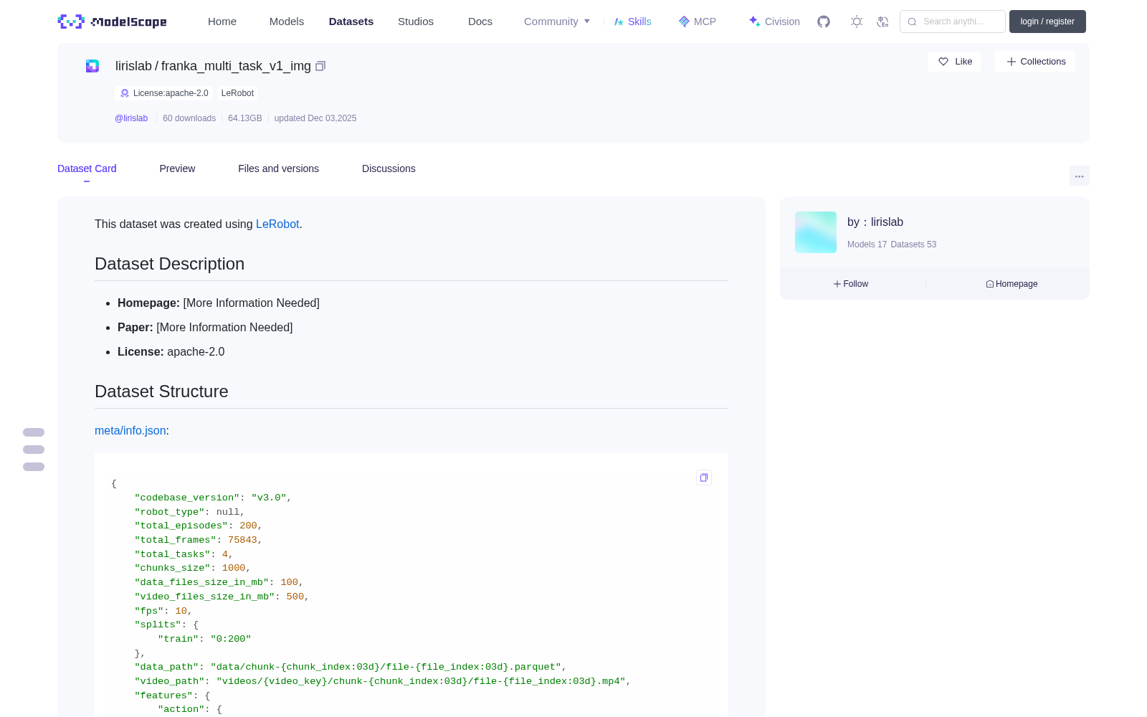Open the GitHub icon link
Viewport: 1147px width, 717px height.
click(x=824, y=22)
